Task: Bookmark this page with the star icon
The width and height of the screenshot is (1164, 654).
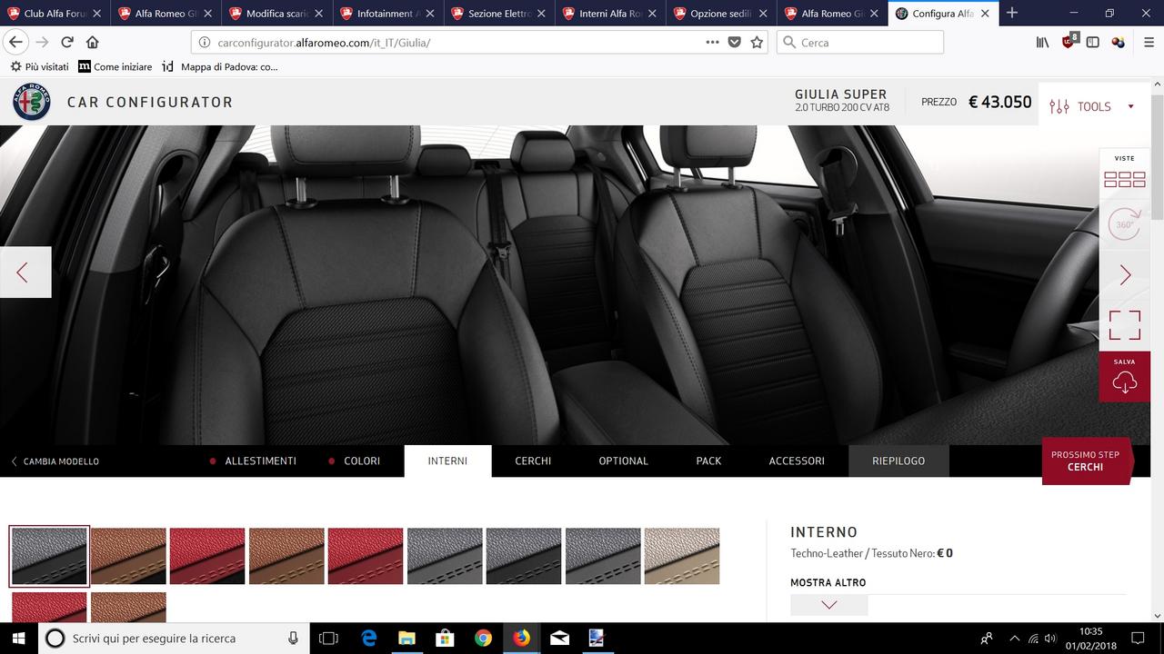Action: (x=757, y=43)
